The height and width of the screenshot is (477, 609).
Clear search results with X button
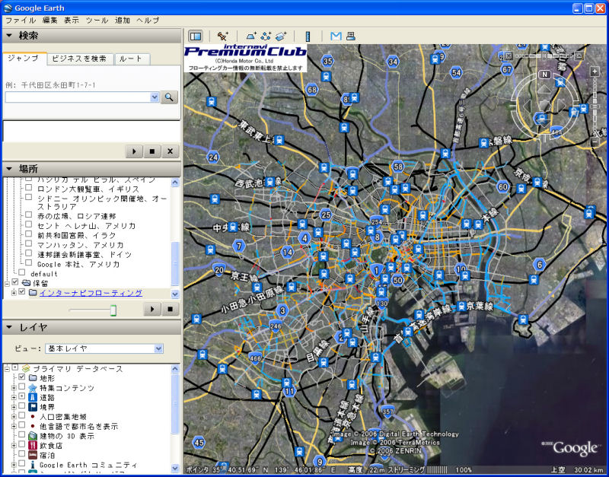170,151
